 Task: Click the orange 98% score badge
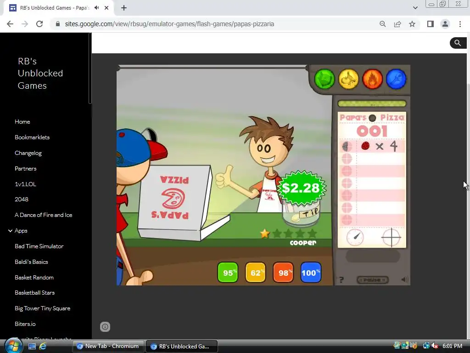283,273
